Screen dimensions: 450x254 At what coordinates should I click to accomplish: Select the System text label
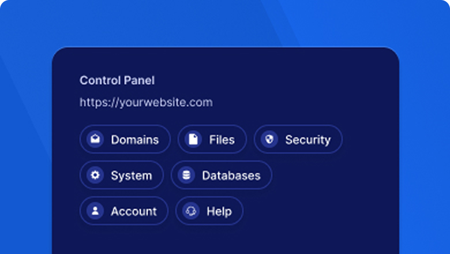coord(131,175)
